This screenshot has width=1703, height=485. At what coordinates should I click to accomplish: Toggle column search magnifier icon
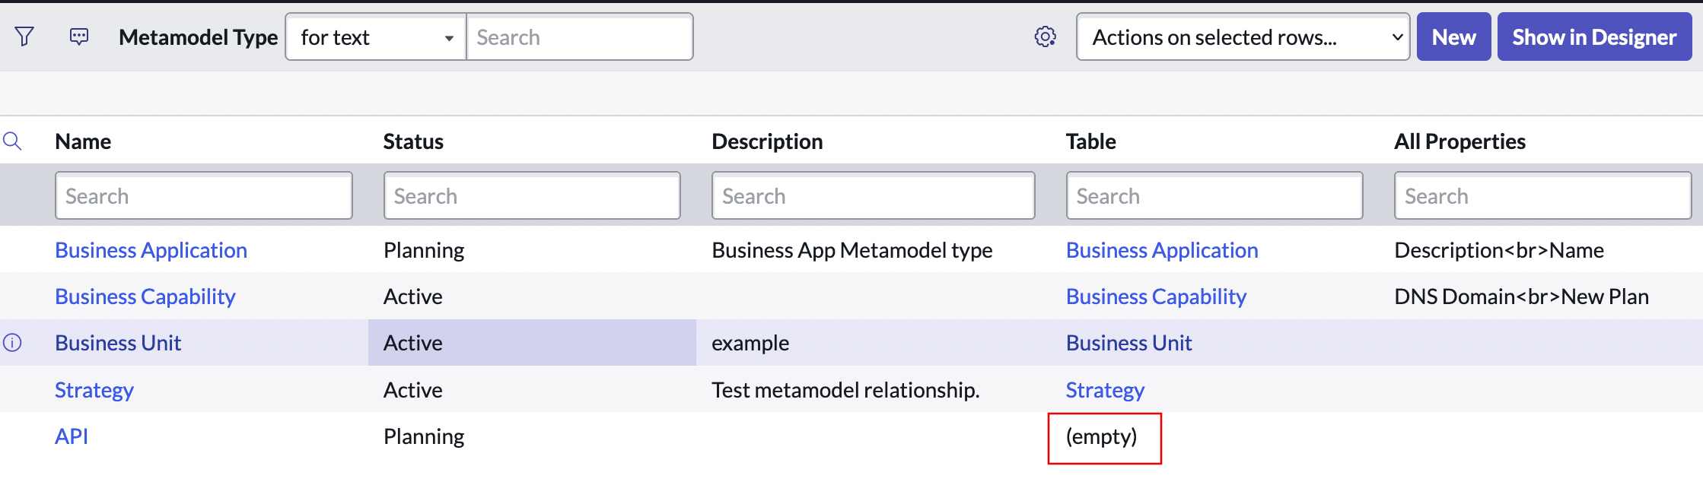coord(12,141)
